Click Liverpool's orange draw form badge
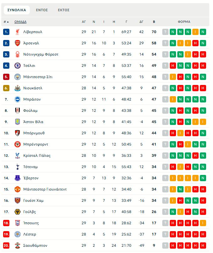 [195, 32]
